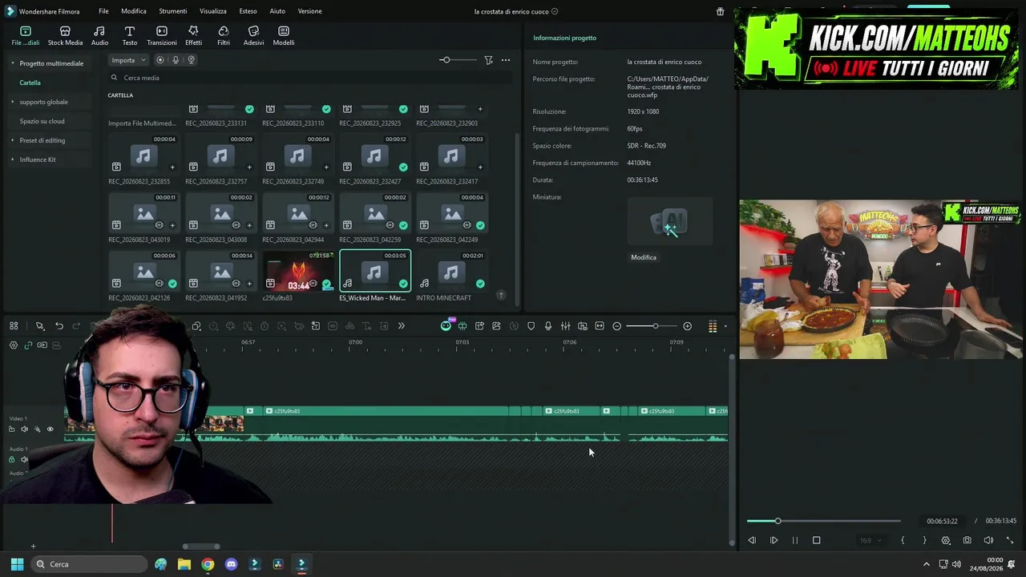Open the AI Copilot icon in timeline toolbar
1026x577 pixels.
click(x=446, y=326)
